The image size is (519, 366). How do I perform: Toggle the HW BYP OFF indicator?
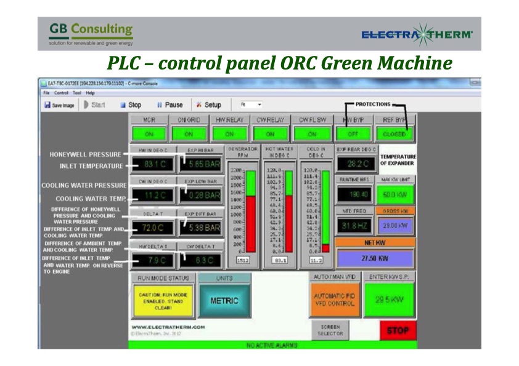pyautogui.click(x=353, y=134)
